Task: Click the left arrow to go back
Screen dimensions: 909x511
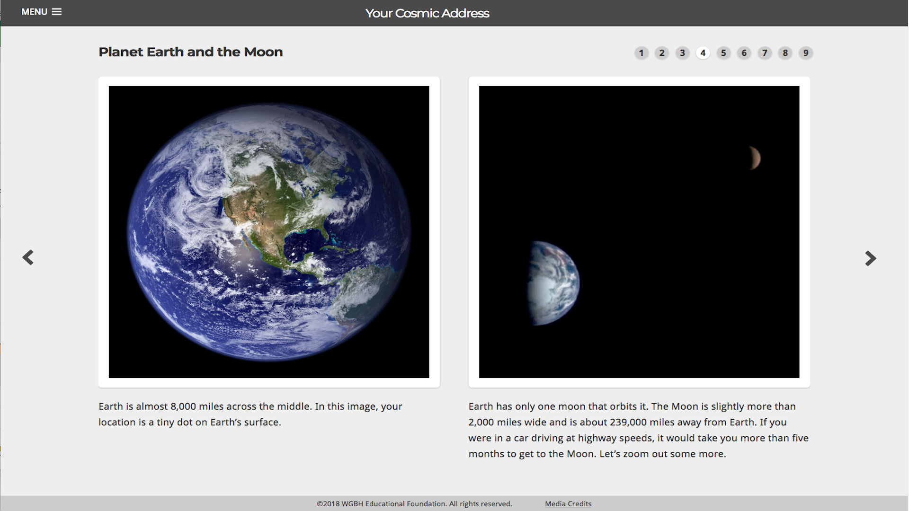Action: tap(28, 257)
